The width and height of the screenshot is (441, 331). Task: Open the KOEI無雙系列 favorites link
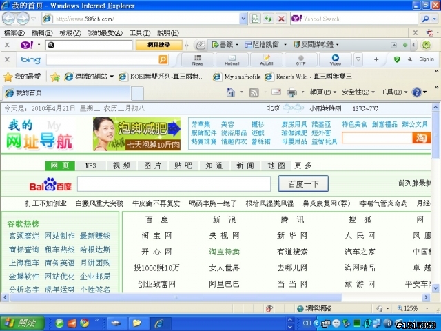tap(162, 77)
